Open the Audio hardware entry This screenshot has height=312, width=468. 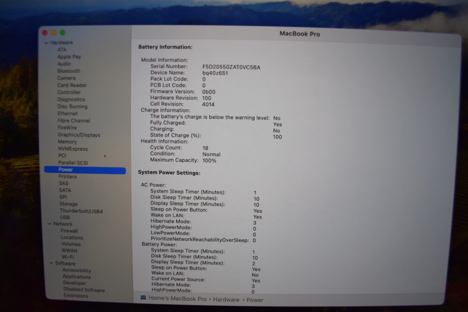point(64,64)
